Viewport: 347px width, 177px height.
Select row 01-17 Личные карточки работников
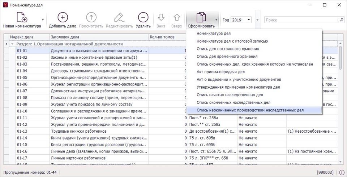click(177, 158)
